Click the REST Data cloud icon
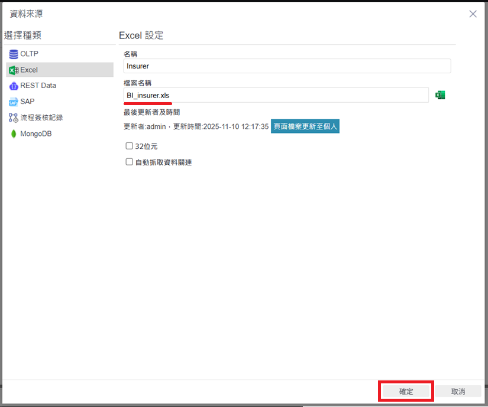The image size is (488, 407). pos(14,86)
